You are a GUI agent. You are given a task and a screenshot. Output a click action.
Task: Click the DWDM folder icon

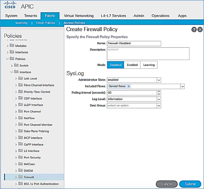pos(20,170)
